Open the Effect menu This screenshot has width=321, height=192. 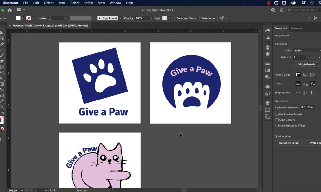coord(89,3)
